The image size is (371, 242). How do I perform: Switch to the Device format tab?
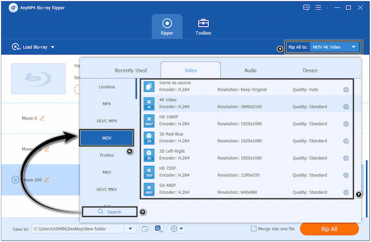point(310,71)
